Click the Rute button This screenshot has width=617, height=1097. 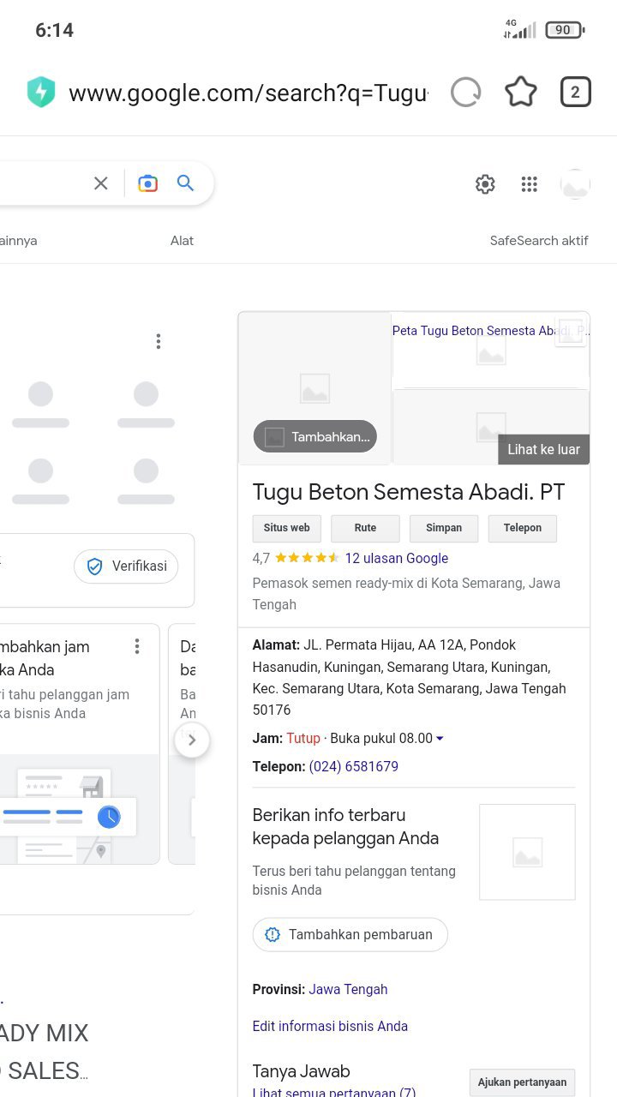click(x=365, y=528)
